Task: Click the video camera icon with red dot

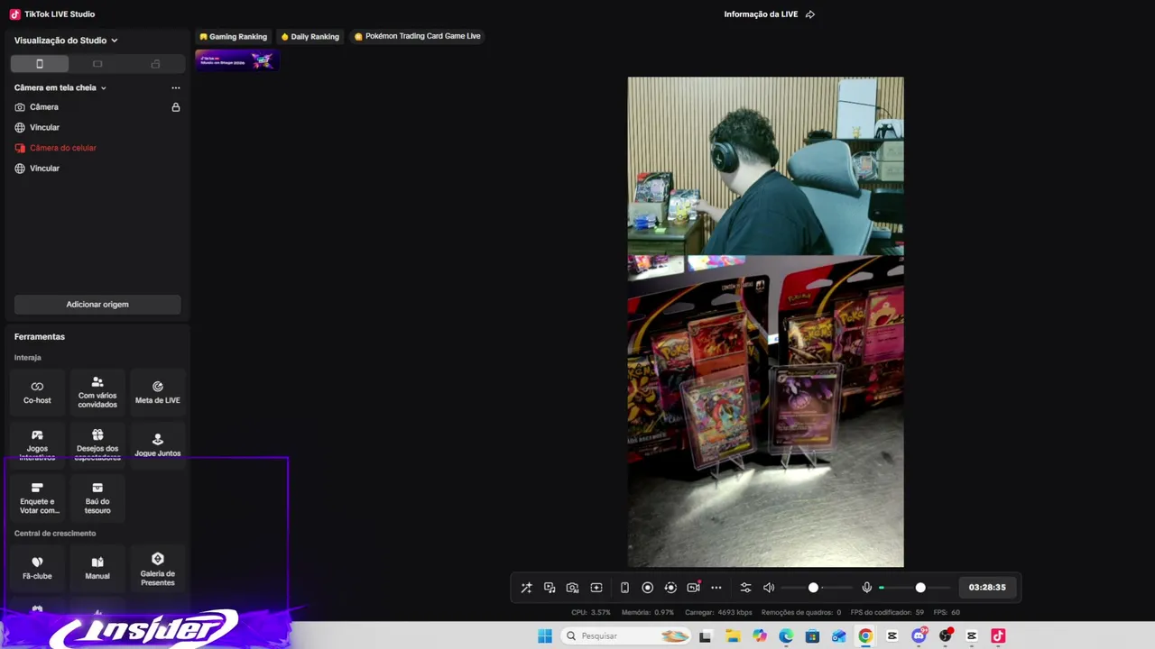Action: pos(693,588)
